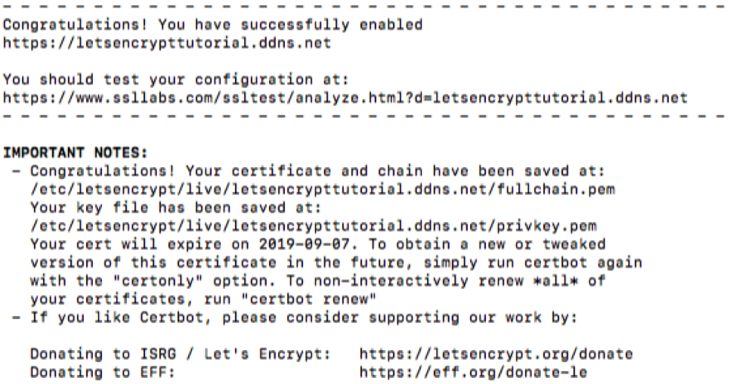Click the "Donating to ISRG / Let's Encrypt" label
Image resolution: width=736 pixels, height=384 pixels.
coord(181,355)
